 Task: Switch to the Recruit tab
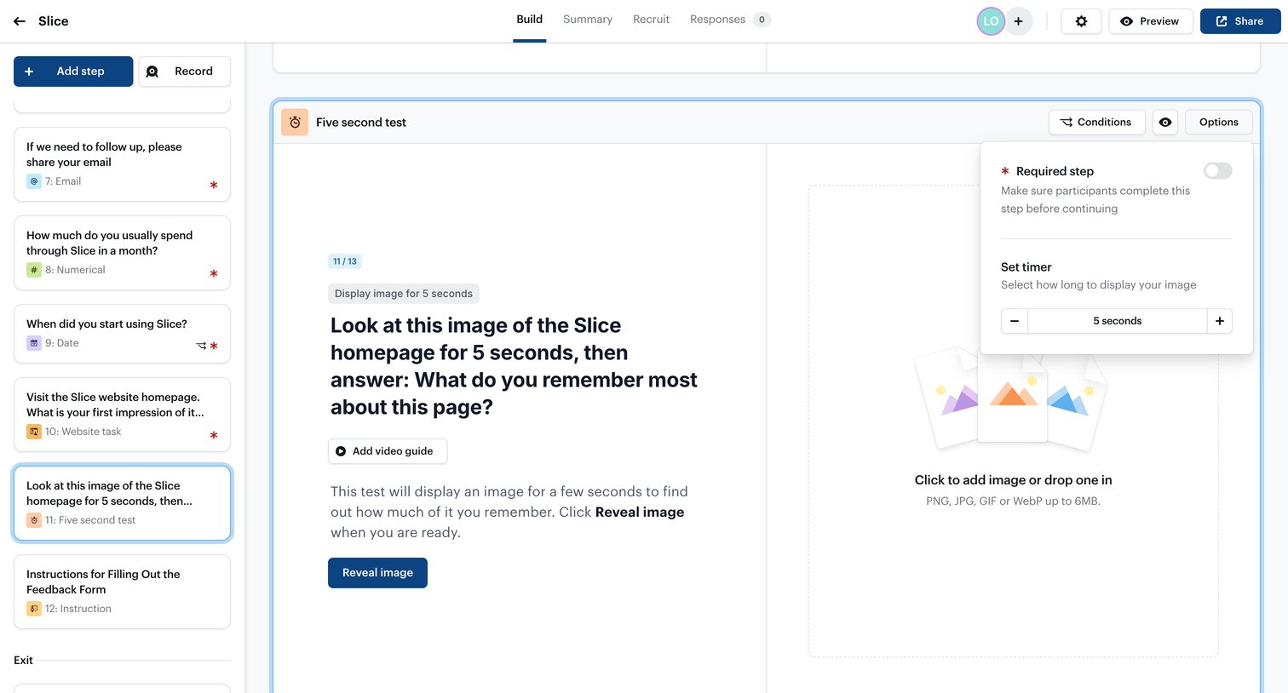(651, 20)
